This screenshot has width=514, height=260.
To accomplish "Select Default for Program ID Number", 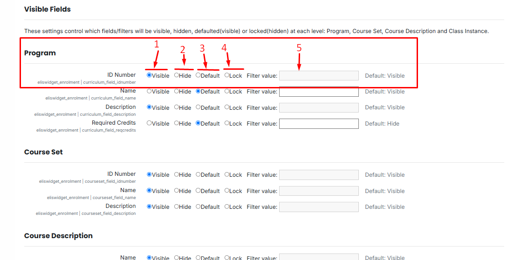I will [198, 75].
